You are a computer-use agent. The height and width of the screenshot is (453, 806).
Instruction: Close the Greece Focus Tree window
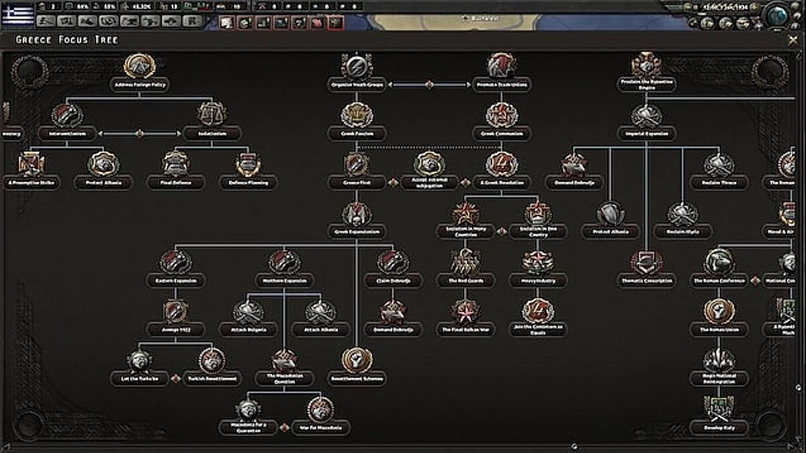[793, 40]
